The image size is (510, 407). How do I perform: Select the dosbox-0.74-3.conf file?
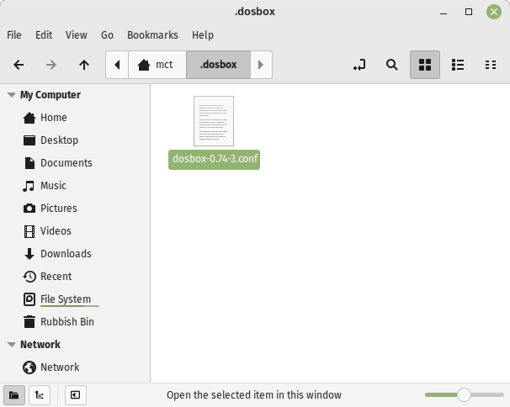click(214, 133)
